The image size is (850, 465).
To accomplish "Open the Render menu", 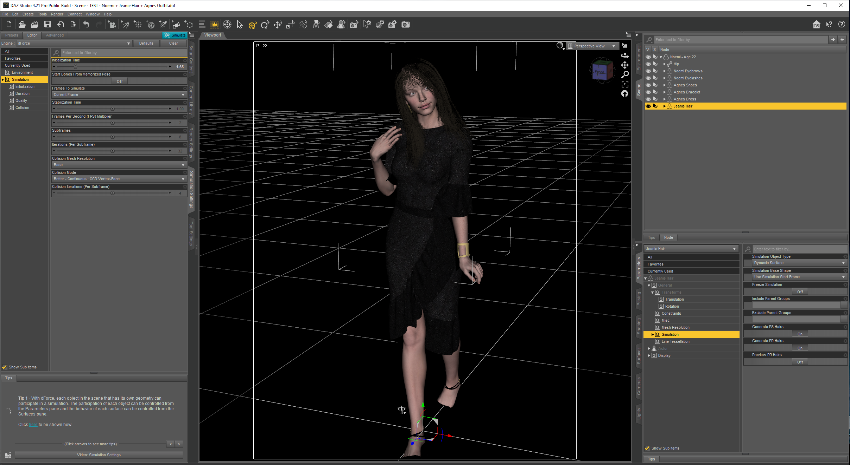I will [57, 14].
